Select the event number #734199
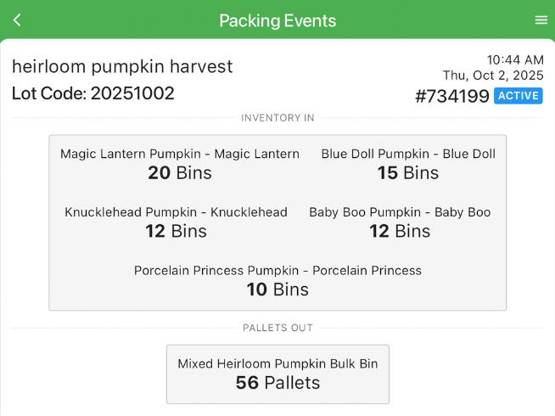555x416 pixels. click(x=451, y=96)
